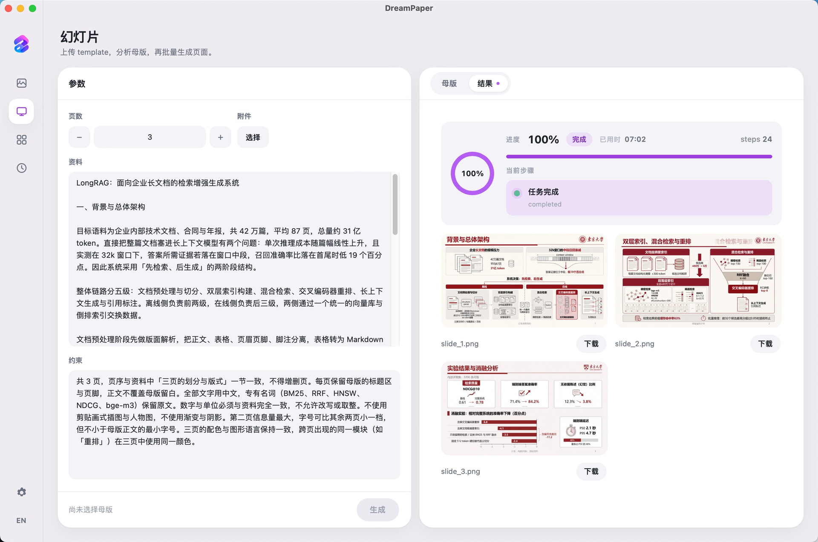Click the macOS fullscreen window button
The image size is (818, 542).
pyautogui.click(x=32, y=8)
